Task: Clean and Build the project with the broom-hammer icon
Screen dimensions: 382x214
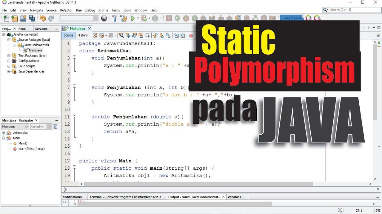Action: pos(124,18)
